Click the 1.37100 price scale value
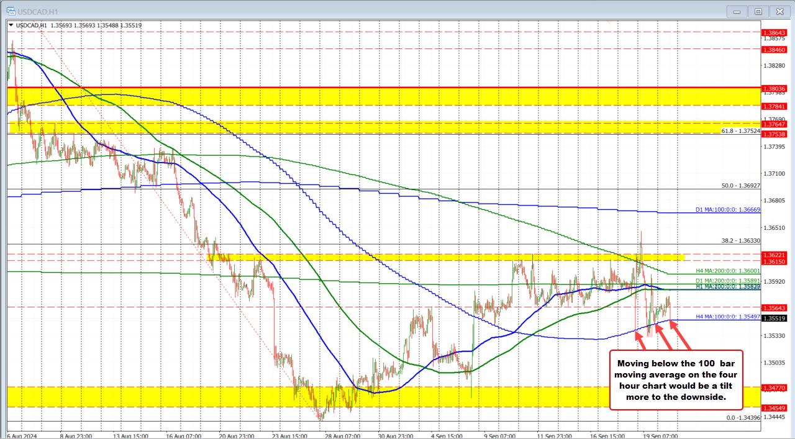Screen dimensions: 795x439 point(773,173)
